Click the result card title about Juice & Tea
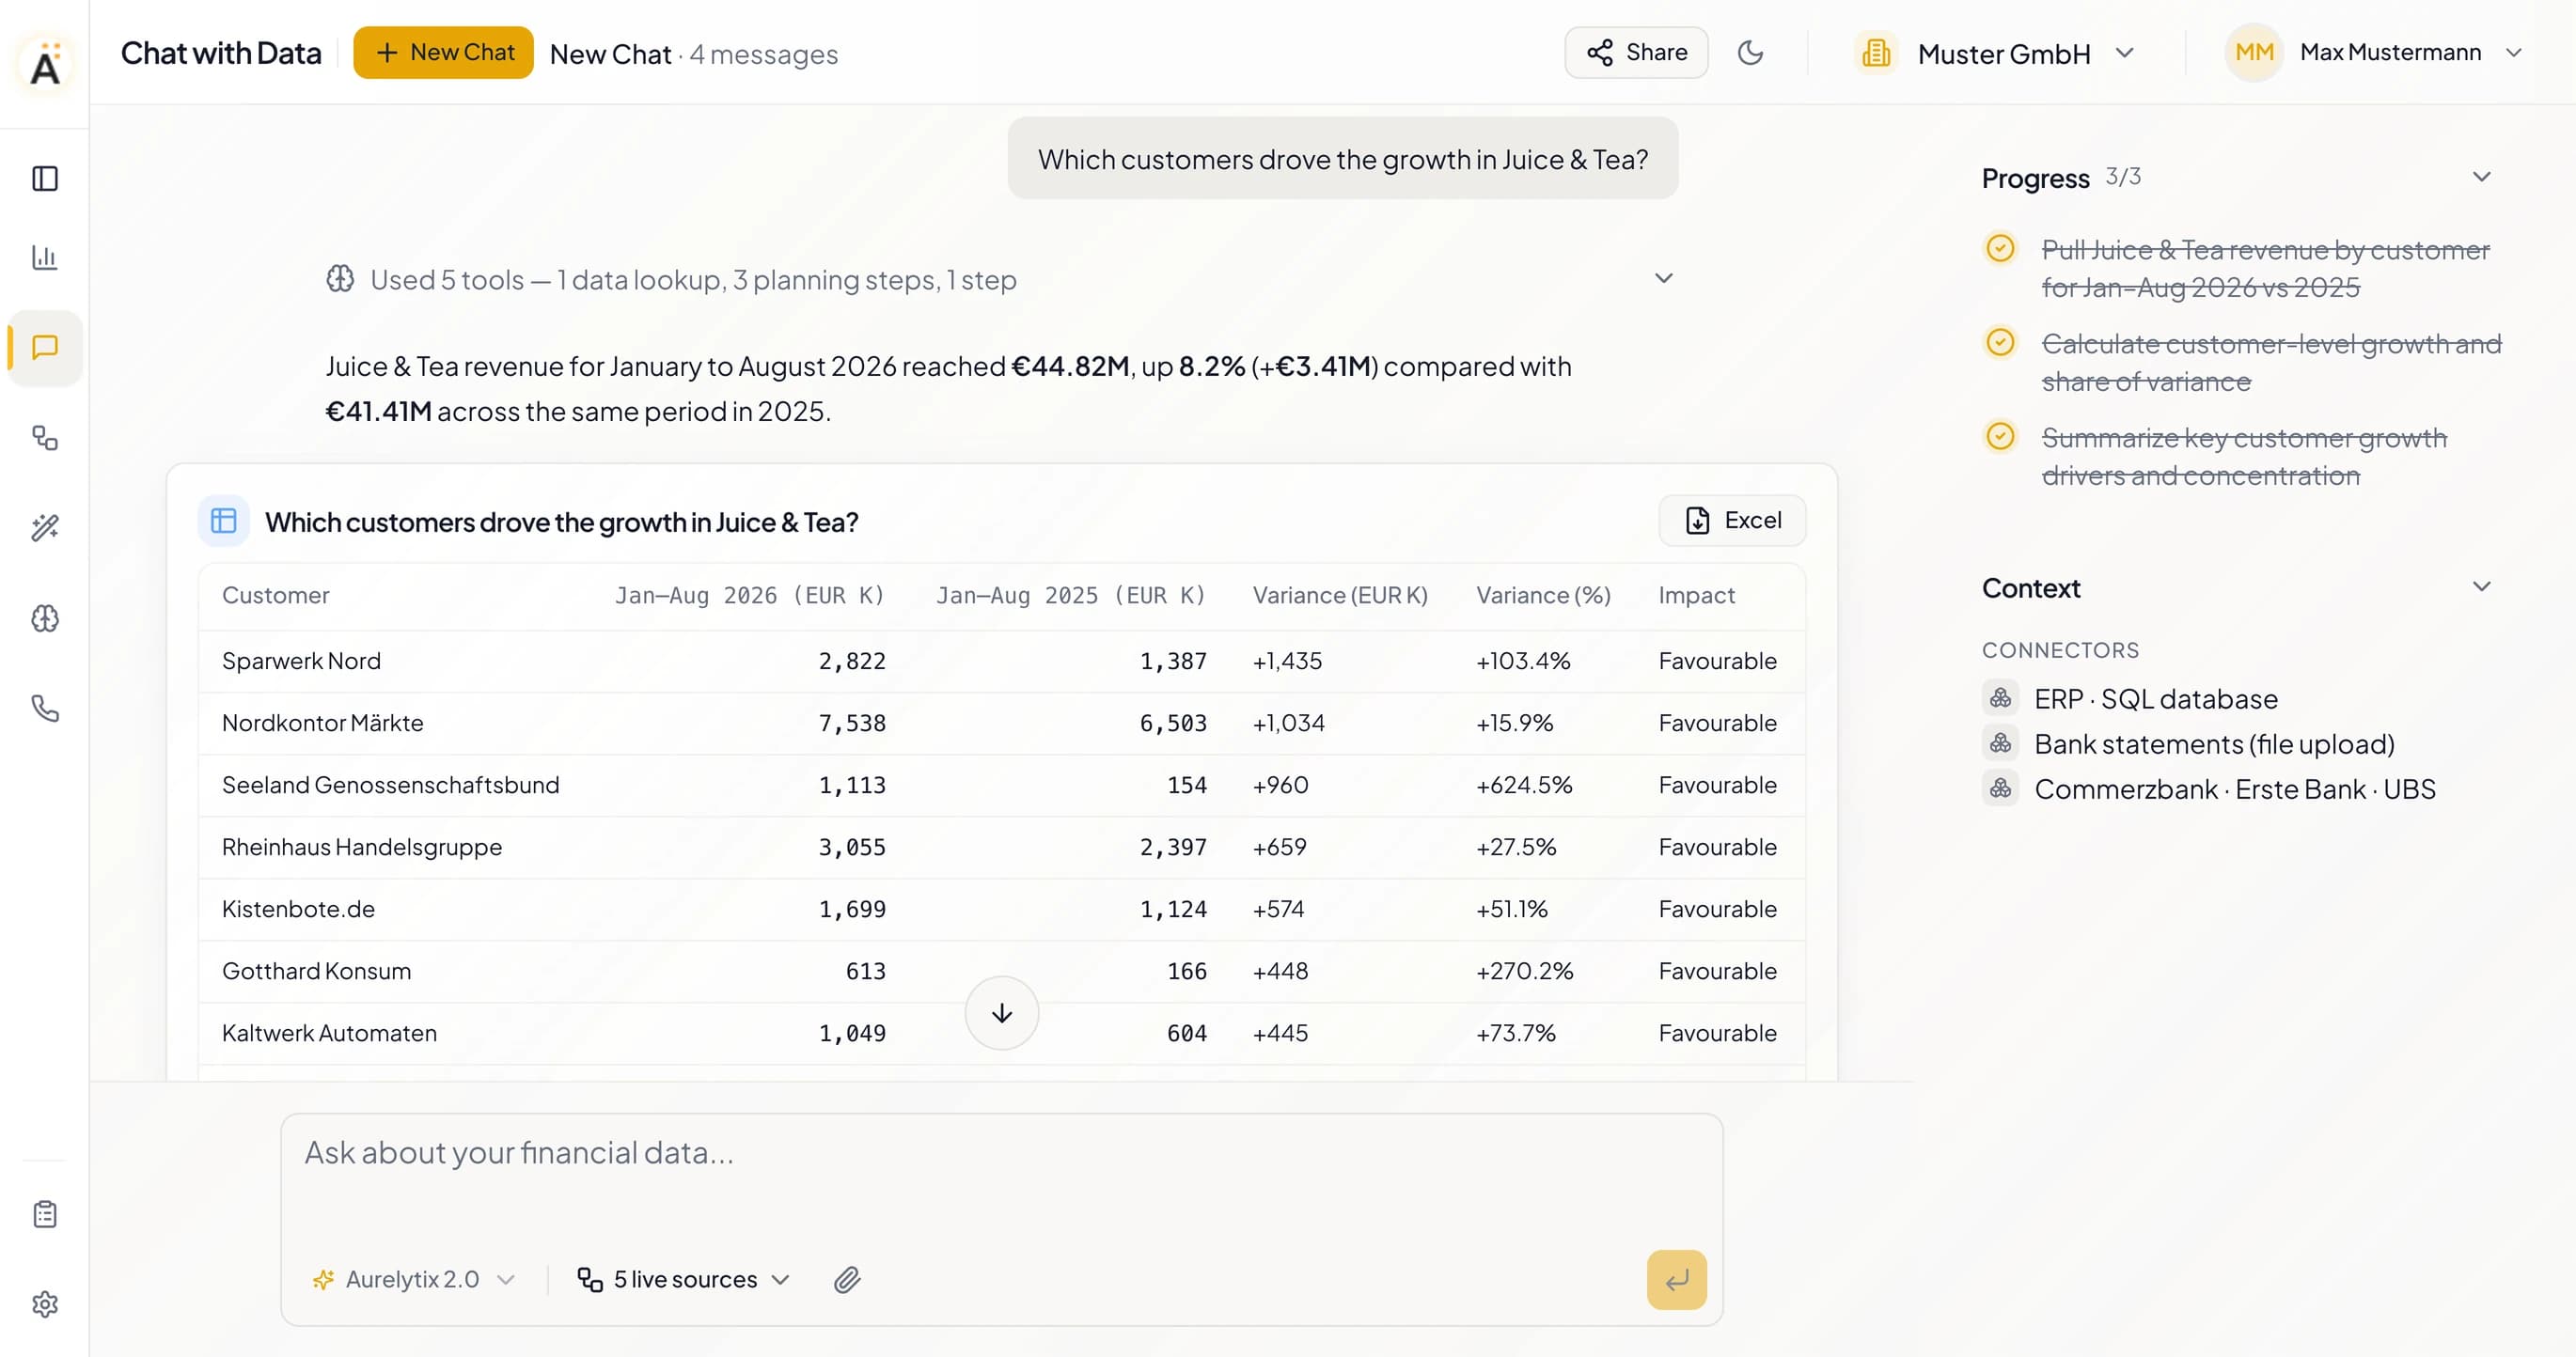 click(561, 522)
